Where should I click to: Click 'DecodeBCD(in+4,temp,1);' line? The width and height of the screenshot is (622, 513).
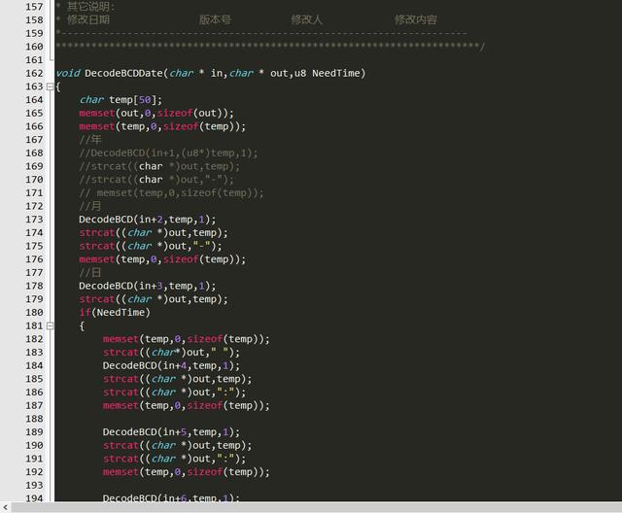[x=171, y=365]
